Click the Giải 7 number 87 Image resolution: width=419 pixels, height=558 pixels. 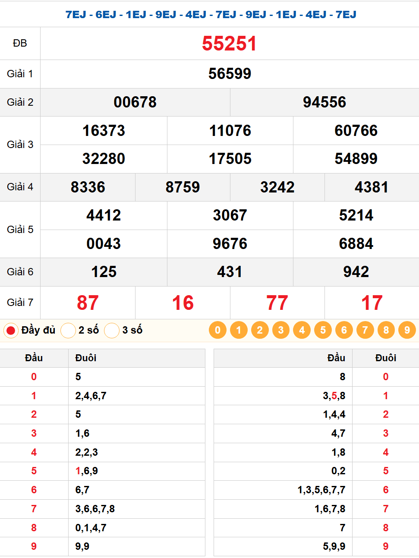coord(88,303)
